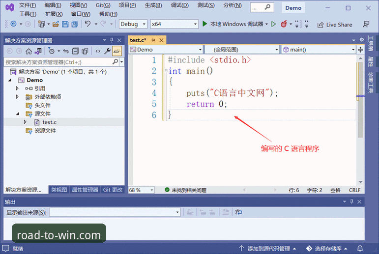Image resolution: width=379 pixels, height=254 pixels.
Task: Open the output source (显示输出来源) dropdown
Action: tap(115, 212)
